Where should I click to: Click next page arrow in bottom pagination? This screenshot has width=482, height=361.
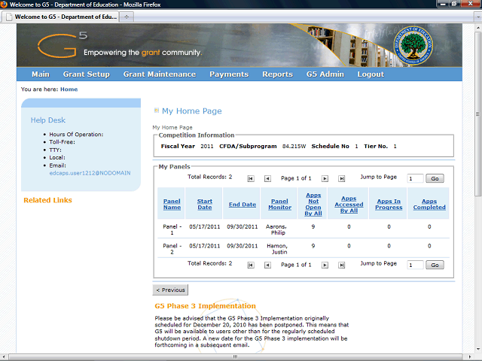(x=325, y=265)
